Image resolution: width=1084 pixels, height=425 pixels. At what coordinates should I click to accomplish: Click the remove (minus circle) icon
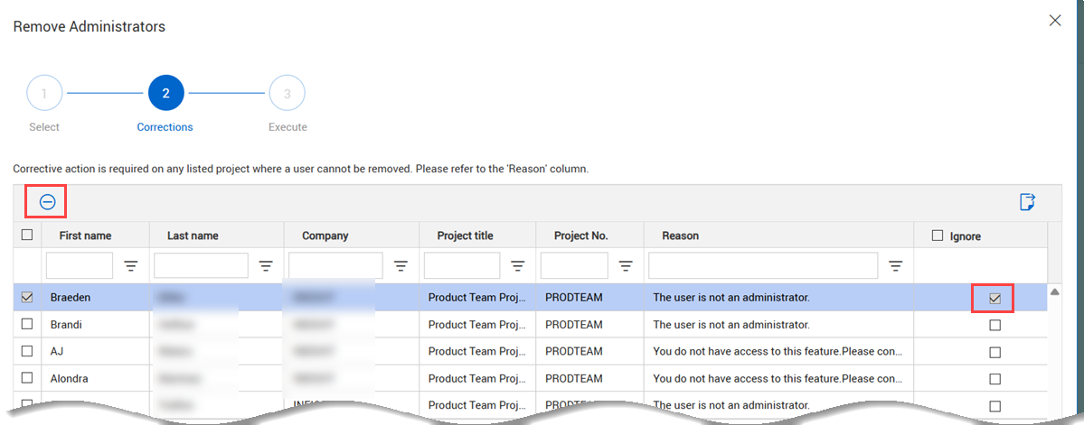pyautogui.click(x=47, y=202)
